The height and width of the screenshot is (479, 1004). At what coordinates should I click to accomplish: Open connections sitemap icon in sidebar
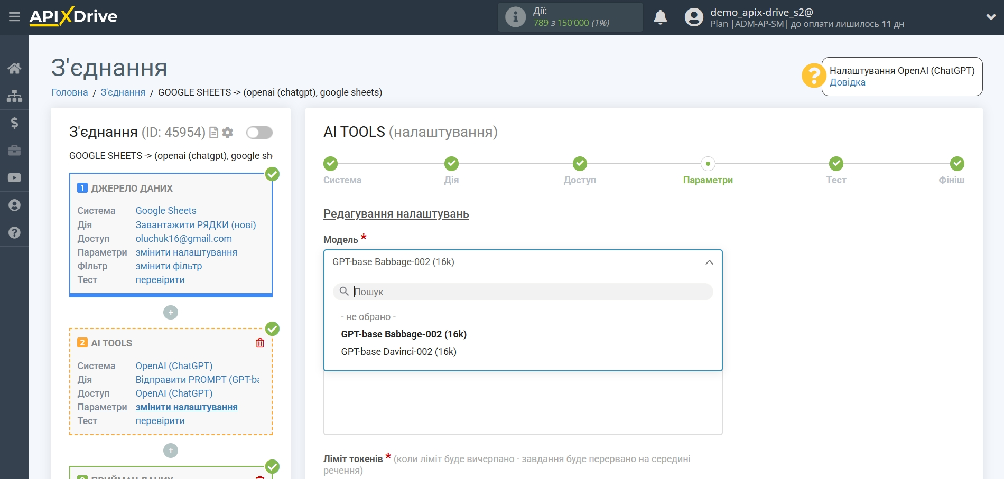click(14, 96)
